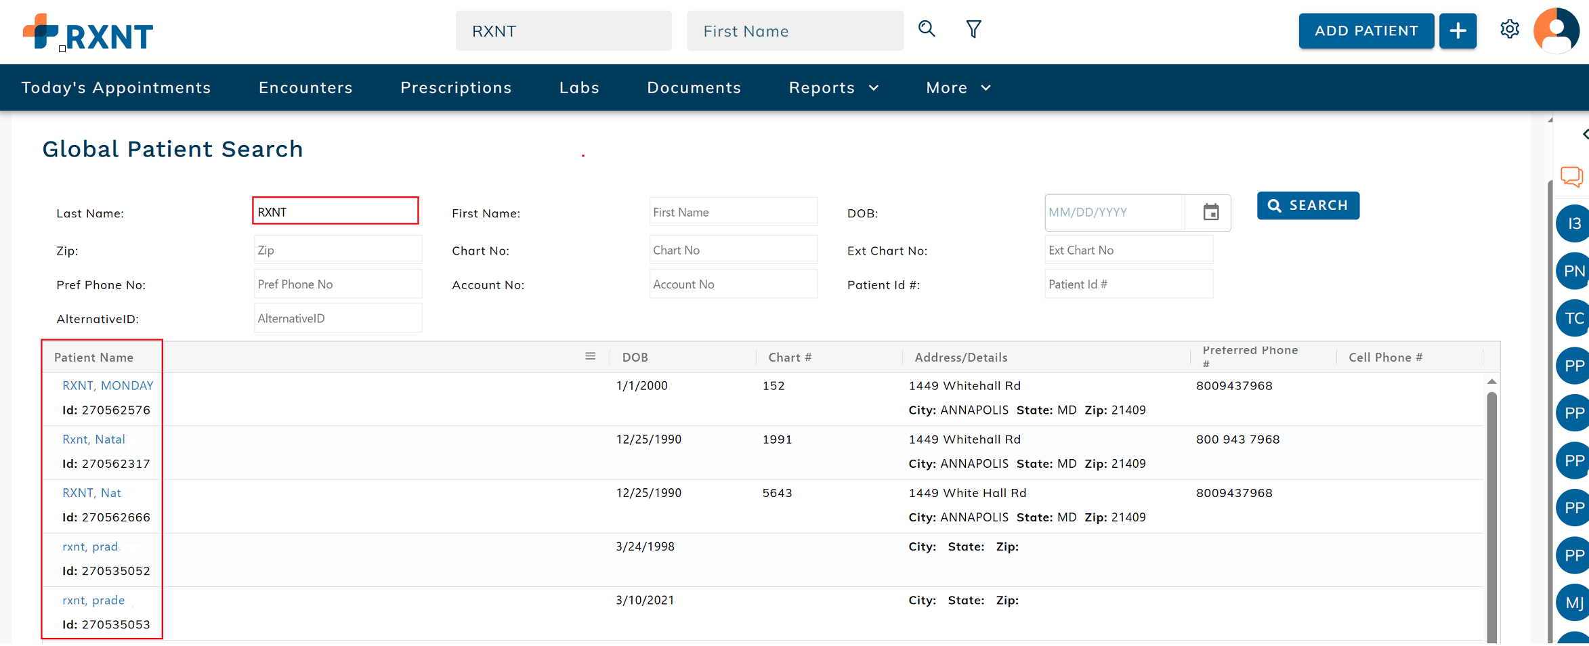Open the user profile avatar
The height and width of the screenshot is (646, 1589).
[1556, 30]
